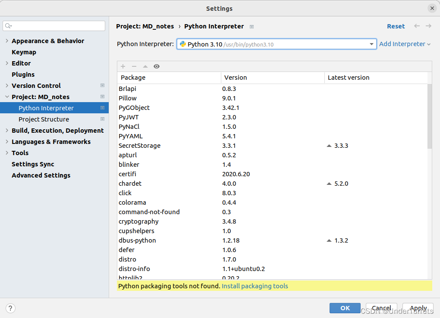Select the click package row
Viewport: 440px width, 318px height.
click(x=273, y=193)
